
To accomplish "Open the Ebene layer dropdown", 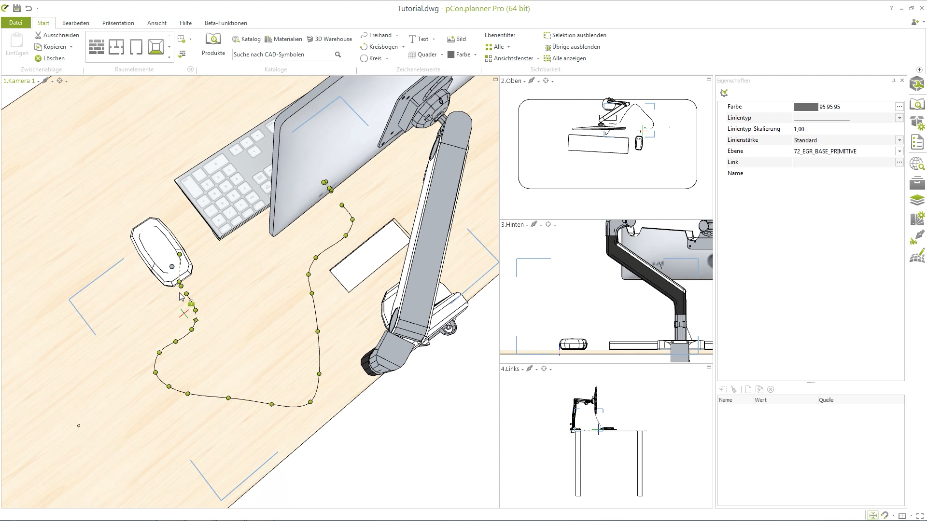I will pyautogui.click(x=899, y=151).
